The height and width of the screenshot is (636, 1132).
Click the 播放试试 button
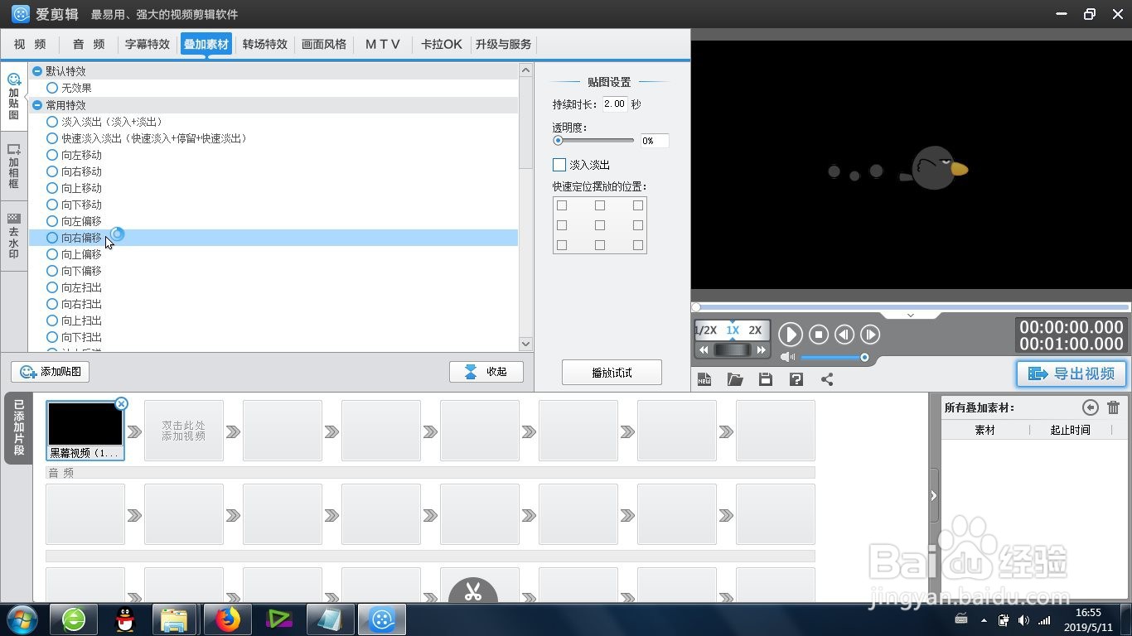point(612,373)
